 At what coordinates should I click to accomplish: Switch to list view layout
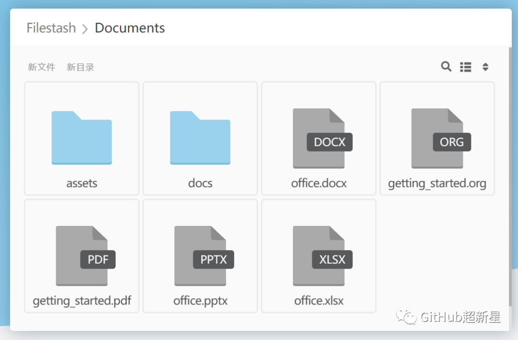point(465,67)
